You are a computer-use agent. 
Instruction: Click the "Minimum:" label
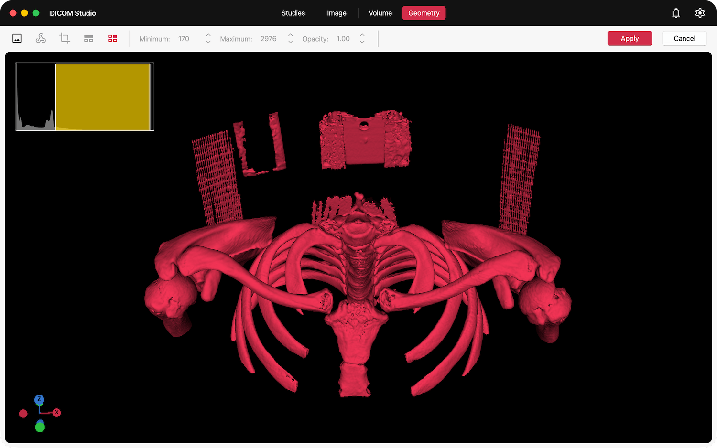click(154, 39)
